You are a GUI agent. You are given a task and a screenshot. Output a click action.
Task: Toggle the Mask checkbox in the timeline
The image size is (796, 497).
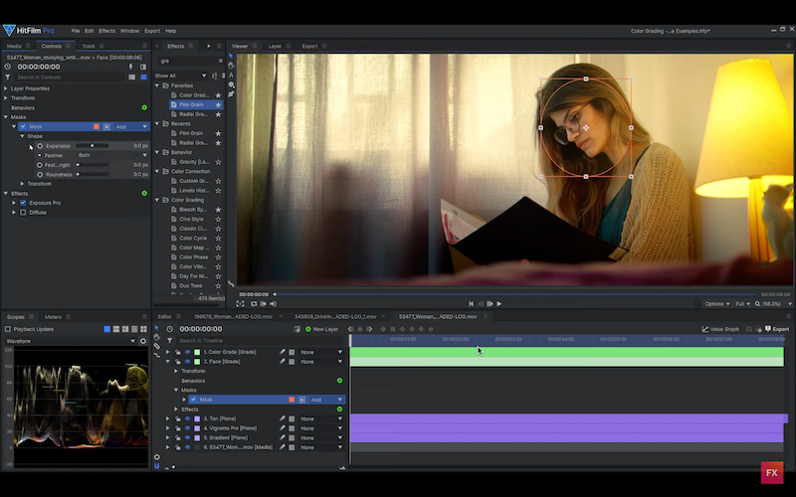pos(193,400)
